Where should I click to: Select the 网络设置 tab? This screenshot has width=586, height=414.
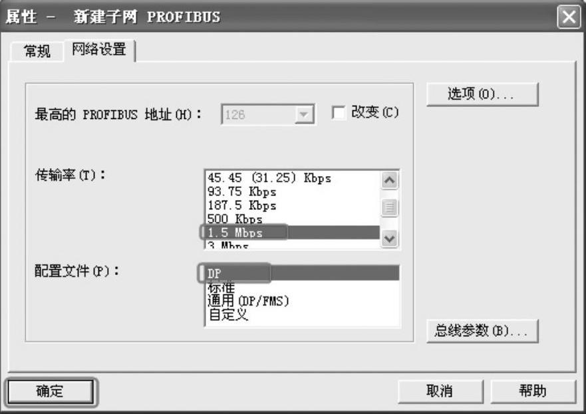point(99,49)
